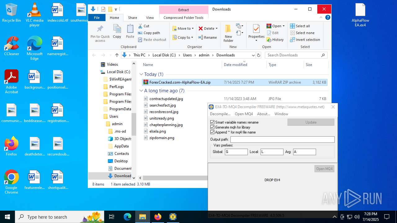Click Select none in the ribbon

coord(302,33)
